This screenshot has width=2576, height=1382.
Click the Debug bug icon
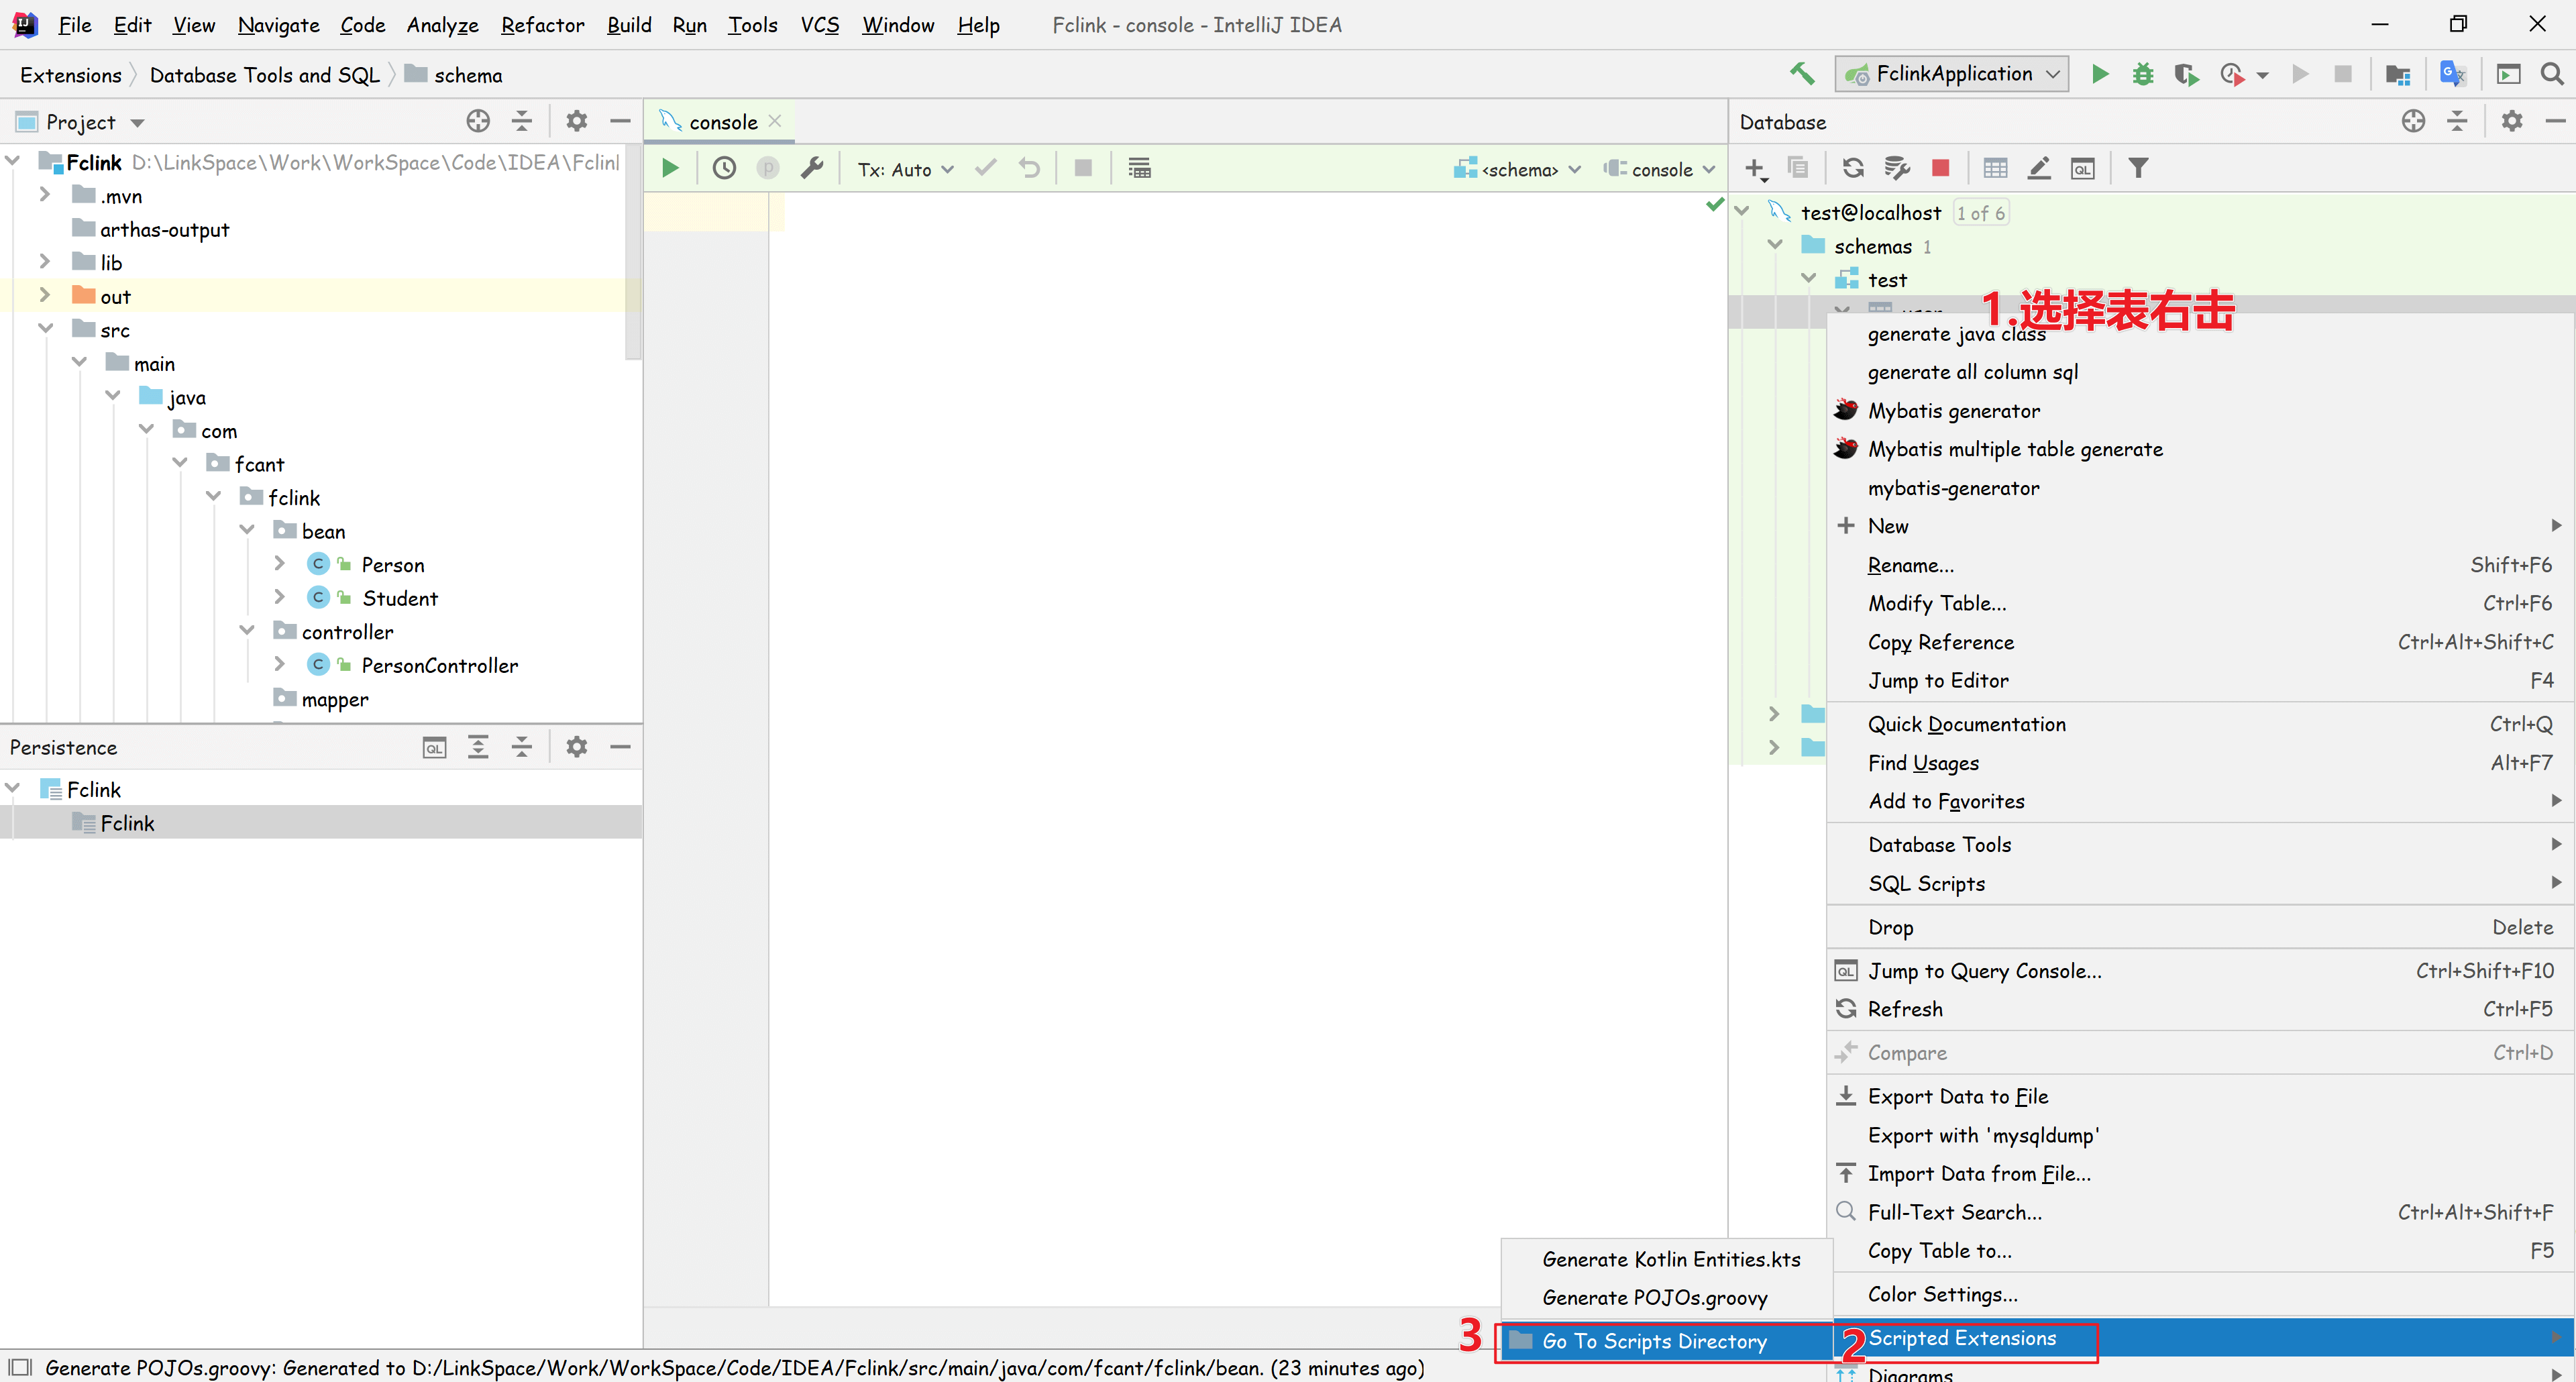point(2142,74)
